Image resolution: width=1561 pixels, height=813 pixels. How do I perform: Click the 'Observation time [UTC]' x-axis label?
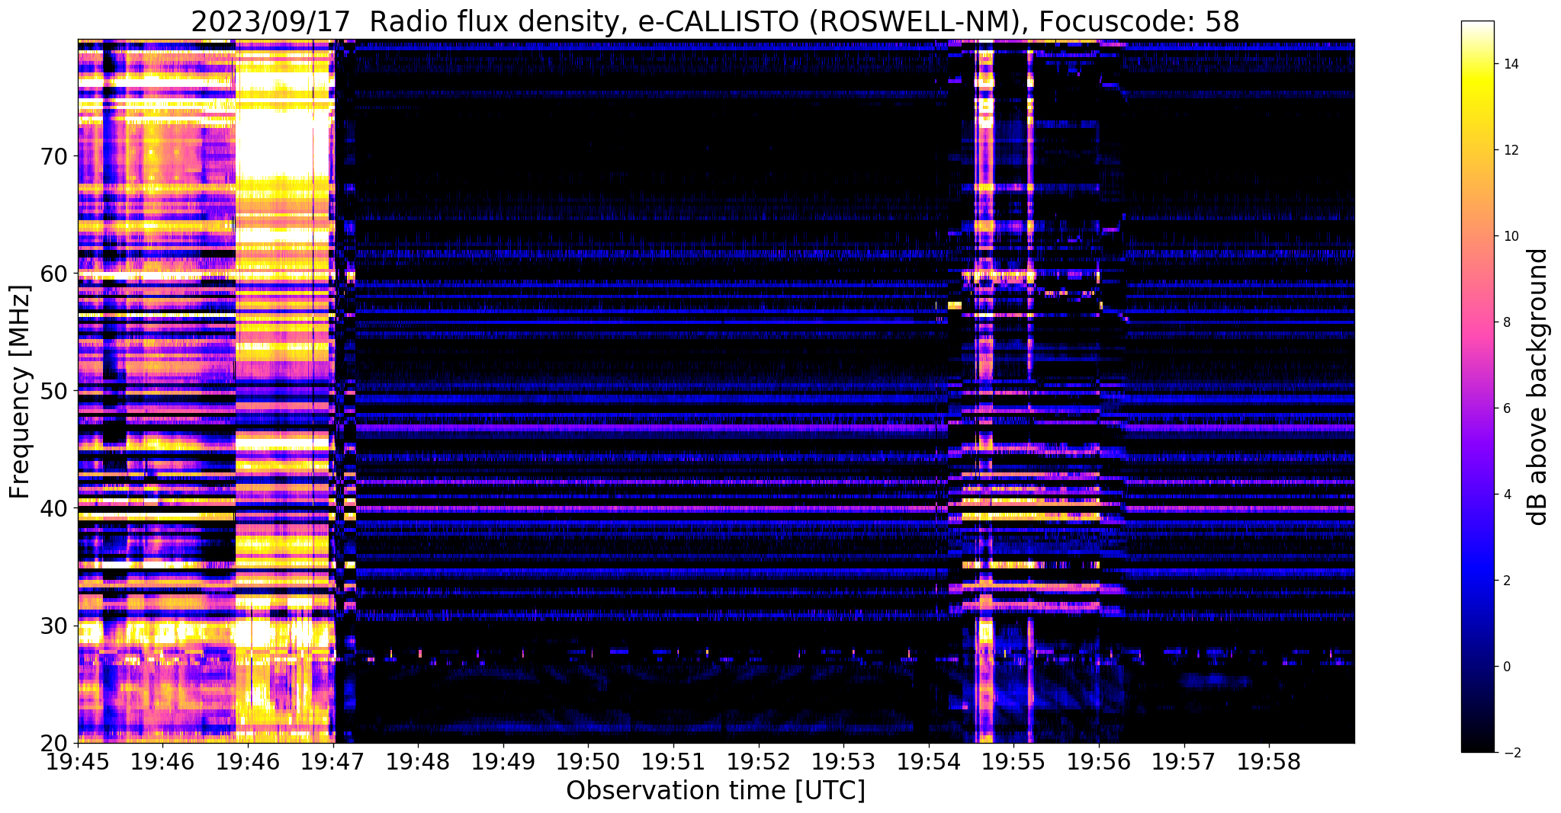(x=715, y=791)
